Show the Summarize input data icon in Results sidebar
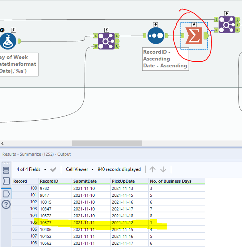The image size is (242, 247). pyautogui.click(x=6, y=181)
